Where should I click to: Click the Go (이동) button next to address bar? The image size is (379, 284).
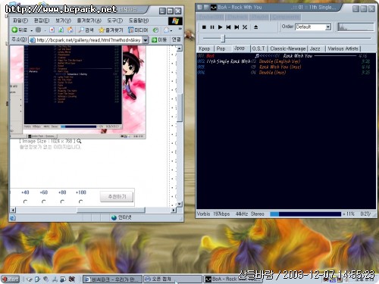point(159,39)
